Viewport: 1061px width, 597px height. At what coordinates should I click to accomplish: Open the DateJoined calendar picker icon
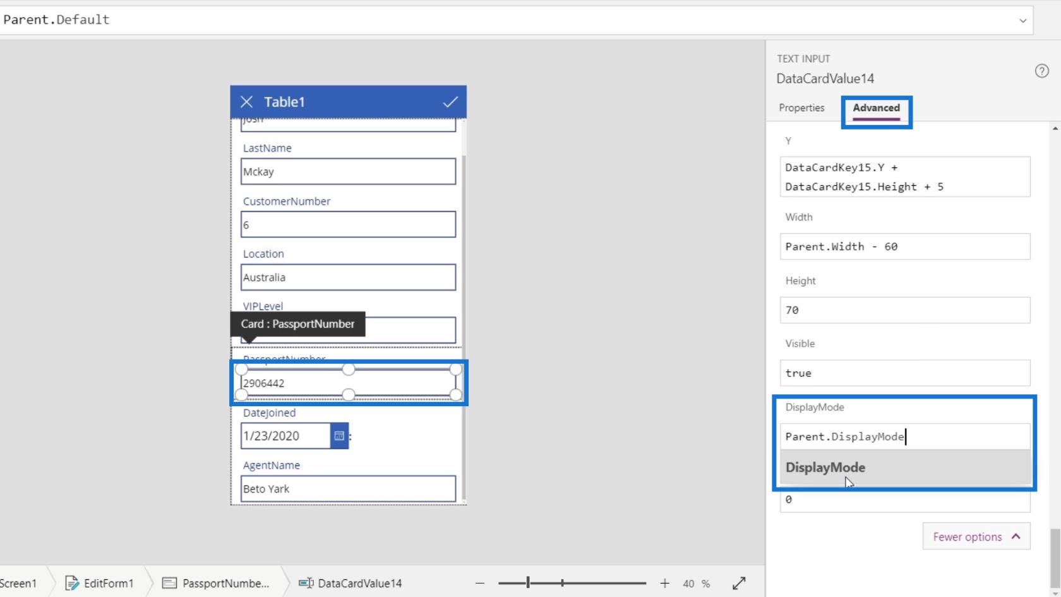[339, 436]
